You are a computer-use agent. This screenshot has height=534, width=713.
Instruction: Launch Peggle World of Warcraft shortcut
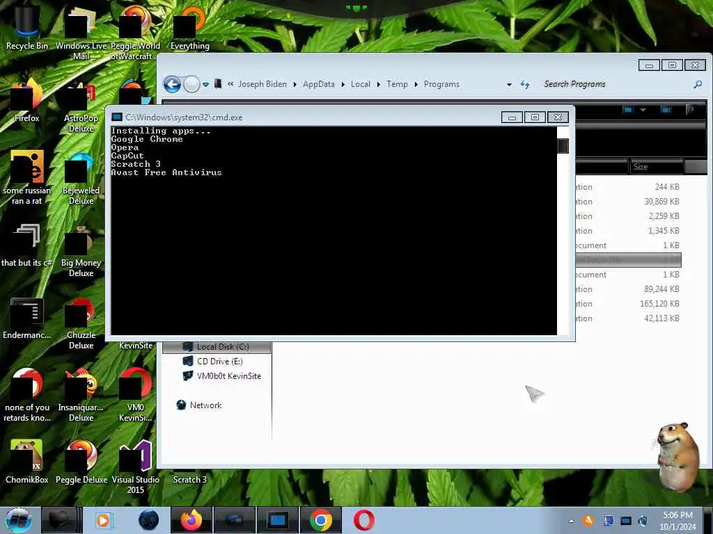pyautogui.click(x=135, y=32)
